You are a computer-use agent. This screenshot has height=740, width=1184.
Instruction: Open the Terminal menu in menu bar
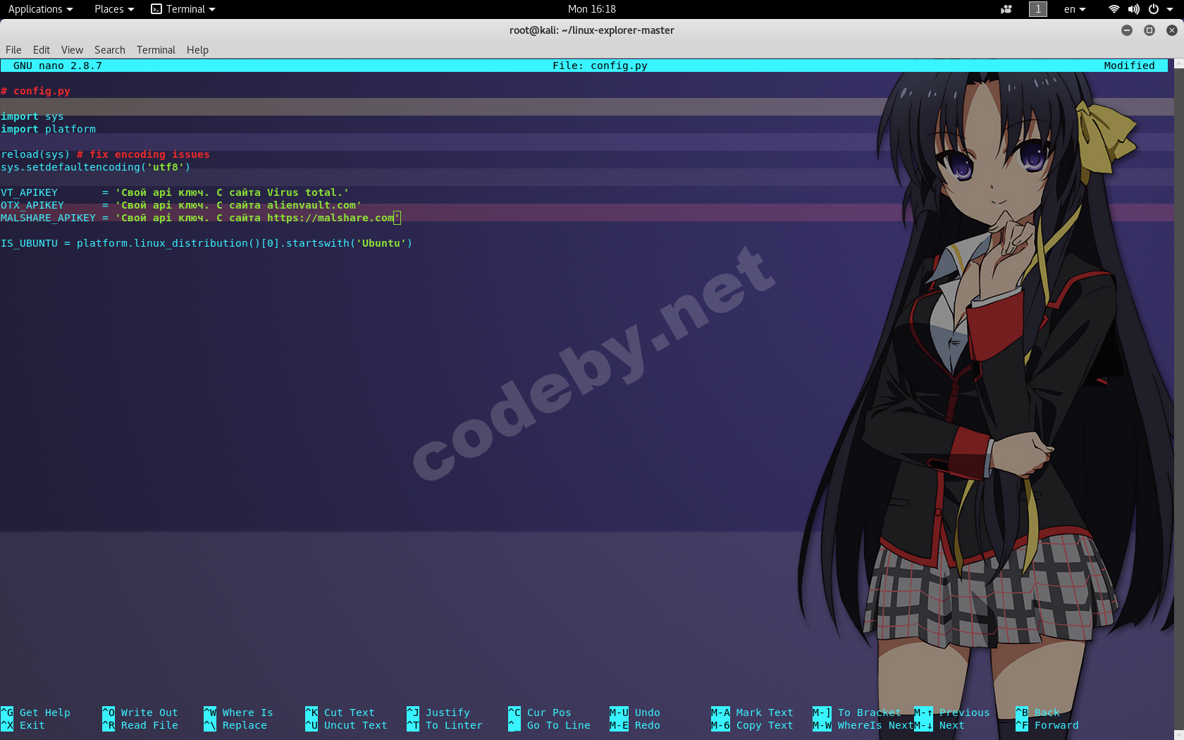(x=156, y=50)
